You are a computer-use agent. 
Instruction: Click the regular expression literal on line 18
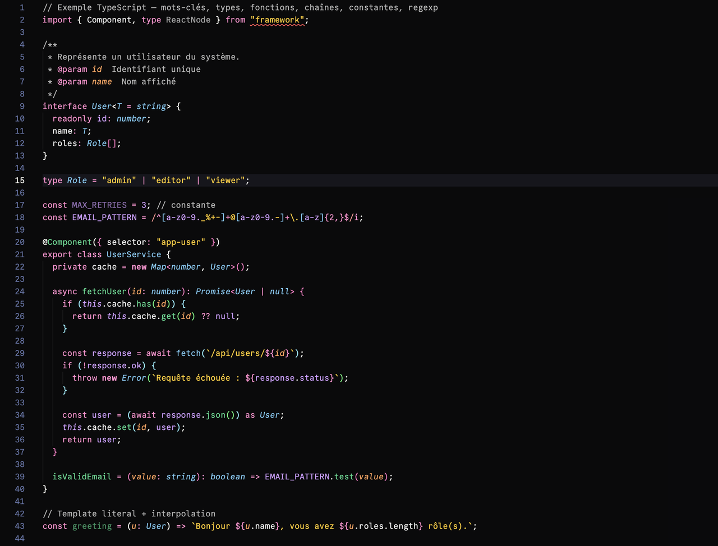coord(255,217)
